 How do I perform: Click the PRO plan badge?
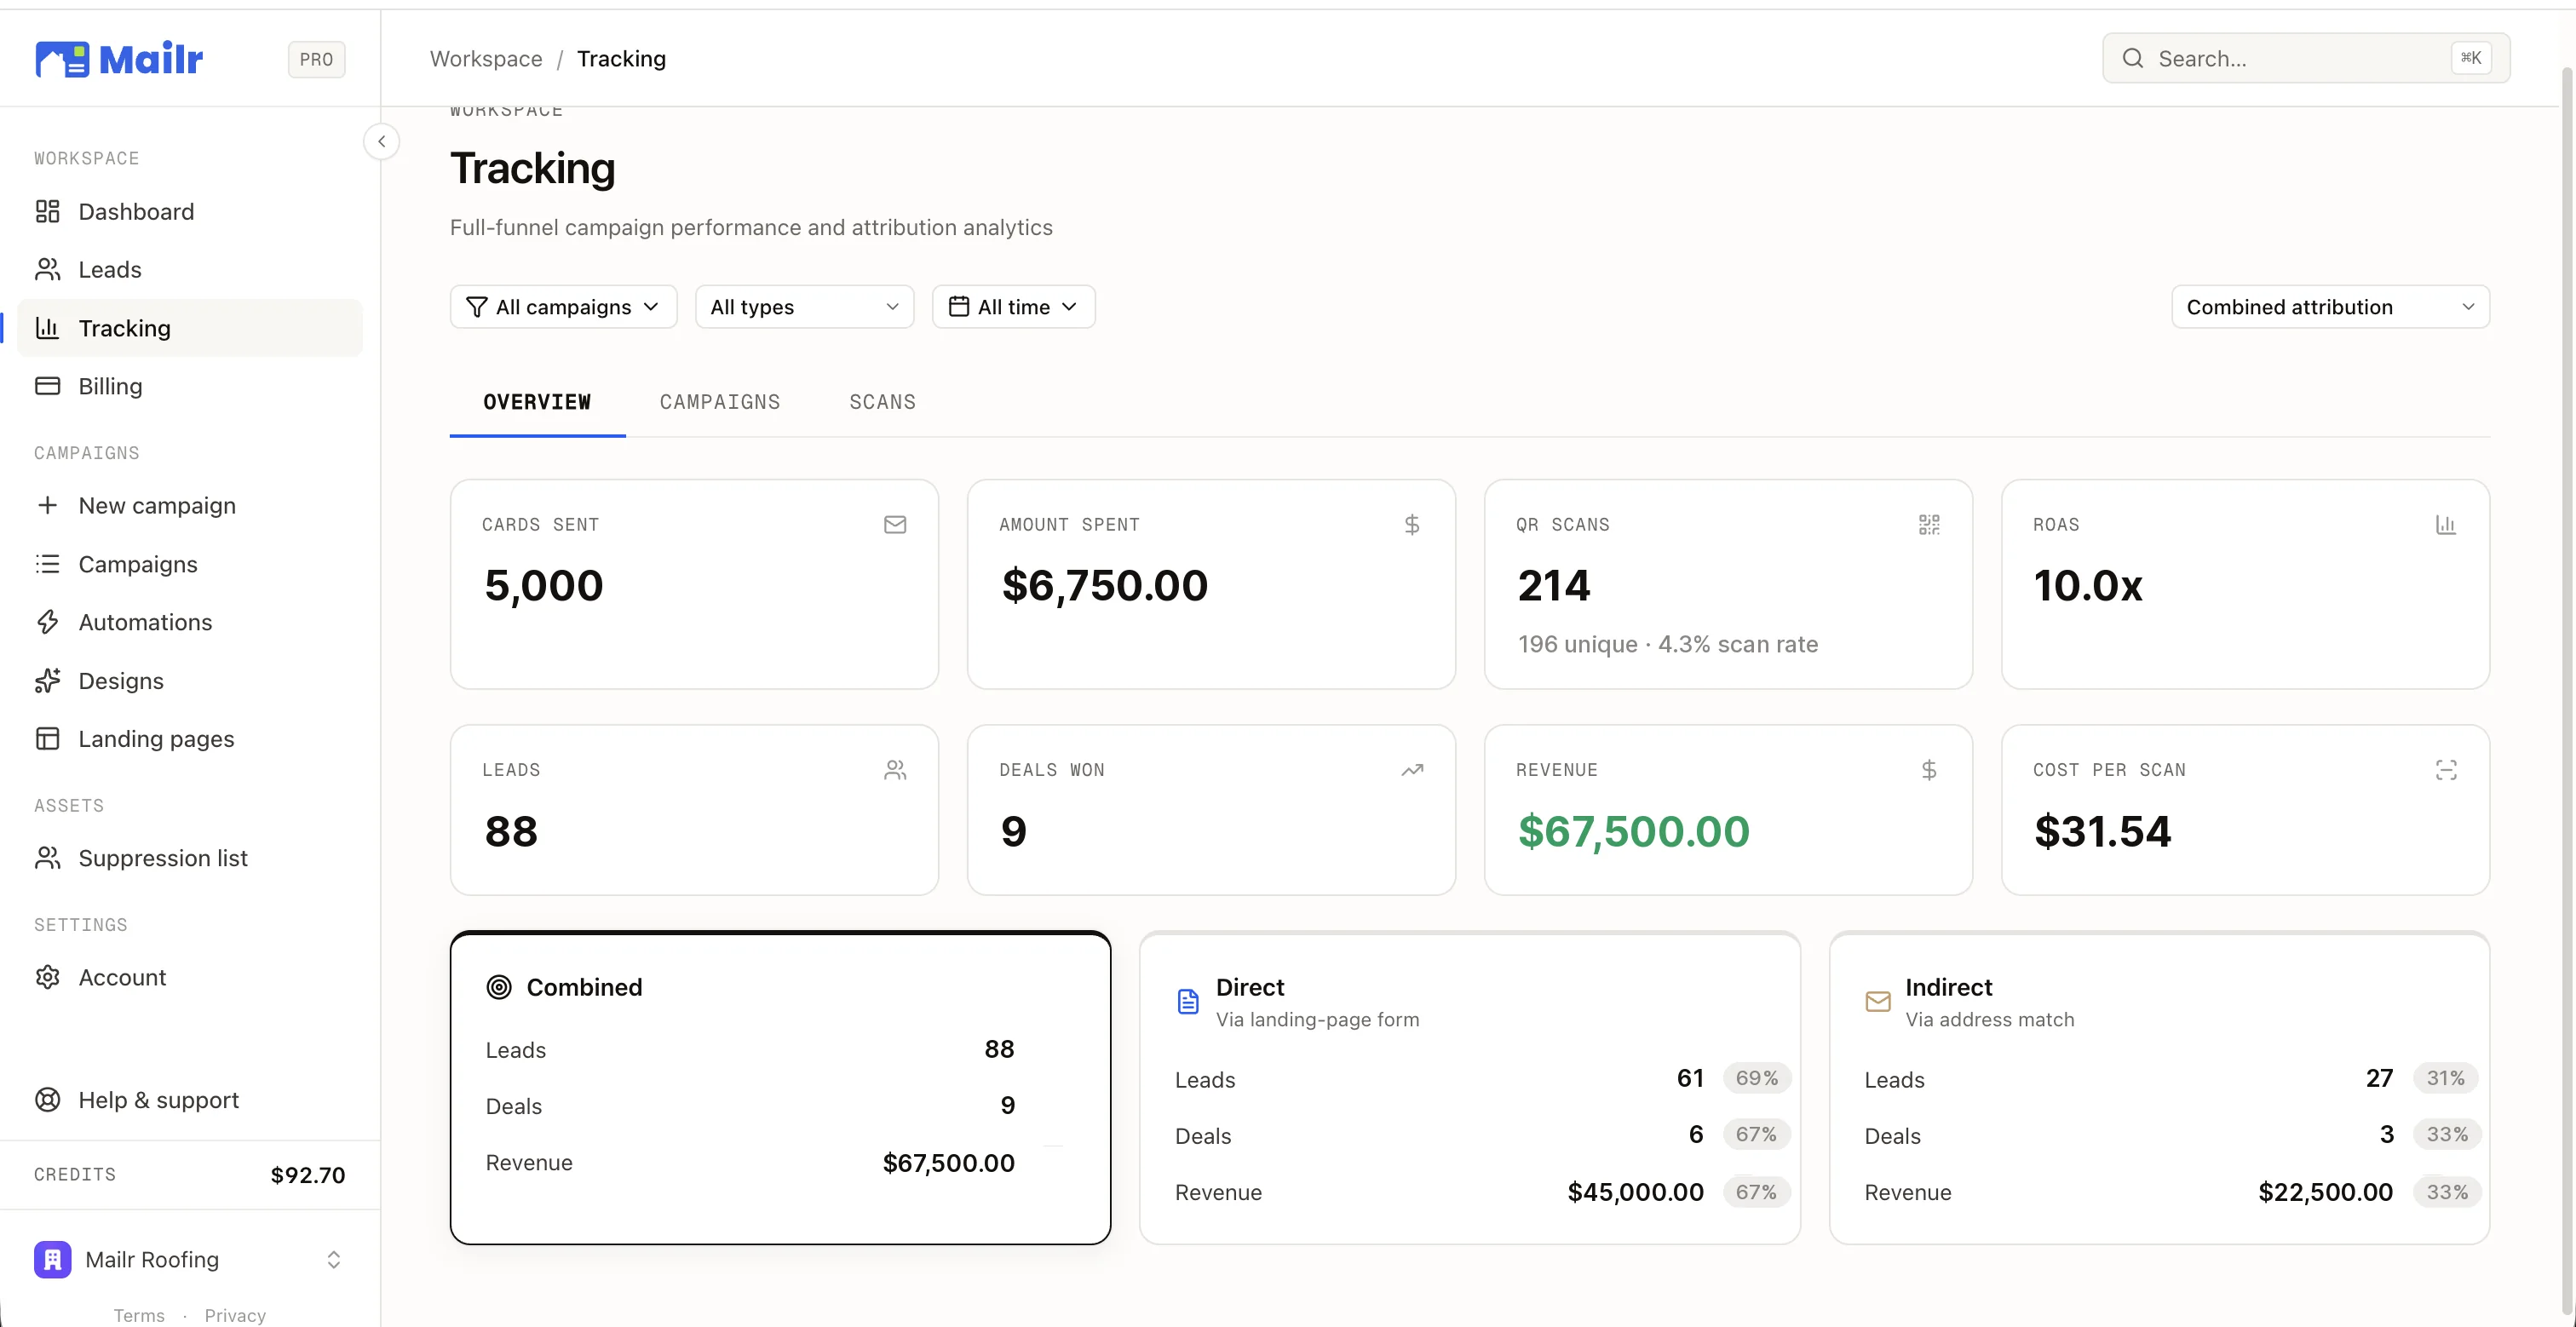tap(316, 59)
